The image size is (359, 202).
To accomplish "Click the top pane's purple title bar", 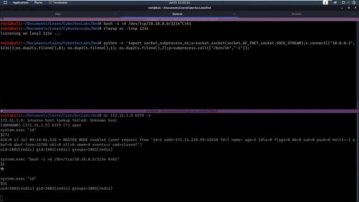I will [179, 20].
